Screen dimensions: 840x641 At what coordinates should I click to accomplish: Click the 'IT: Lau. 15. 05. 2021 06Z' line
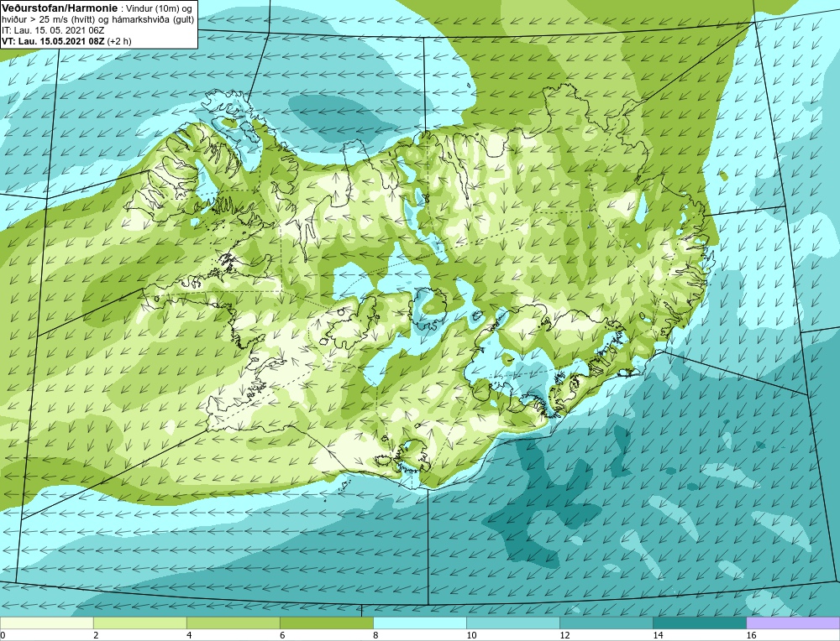click(53, 30)
